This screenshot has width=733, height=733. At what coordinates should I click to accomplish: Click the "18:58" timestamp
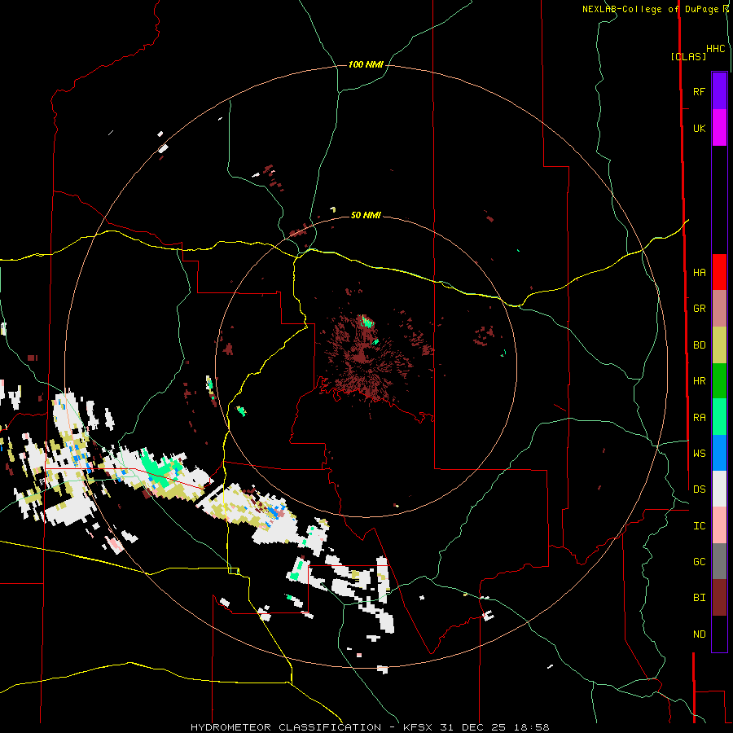tap(532, 727)
